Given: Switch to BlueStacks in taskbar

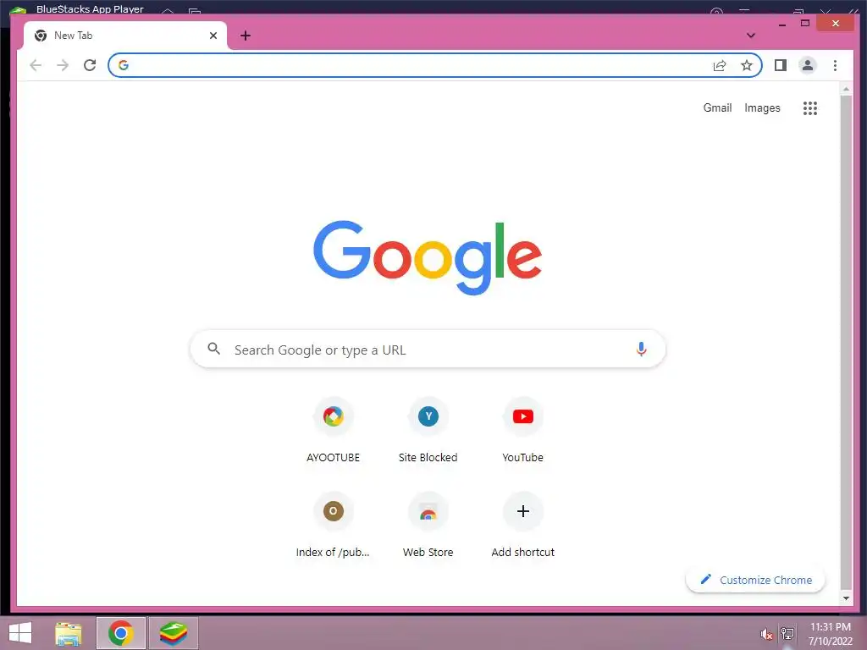Looking at the screenshot, I should 173,633.
